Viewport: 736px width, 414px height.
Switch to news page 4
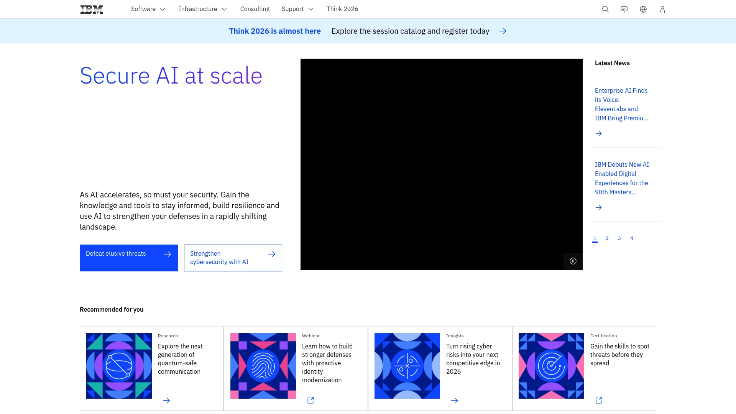(631, 238)
